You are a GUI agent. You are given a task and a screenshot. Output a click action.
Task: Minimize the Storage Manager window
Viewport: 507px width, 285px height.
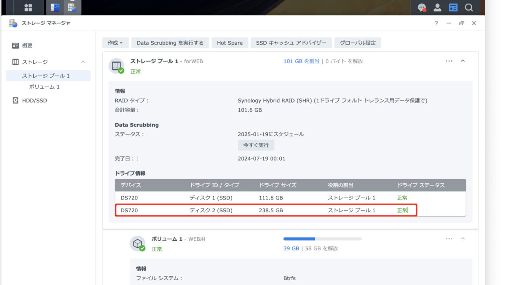click(449, 23)
